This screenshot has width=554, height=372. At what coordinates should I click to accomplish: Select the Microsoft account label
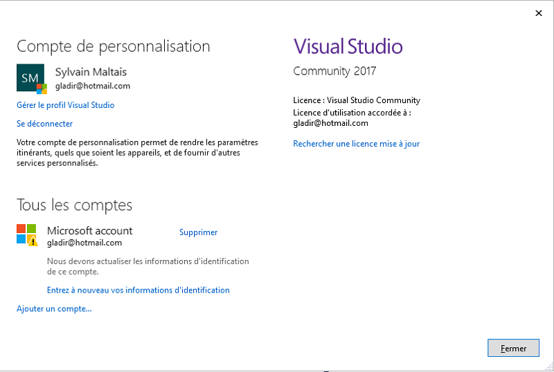pyautogui.click(x=89, y=230)
